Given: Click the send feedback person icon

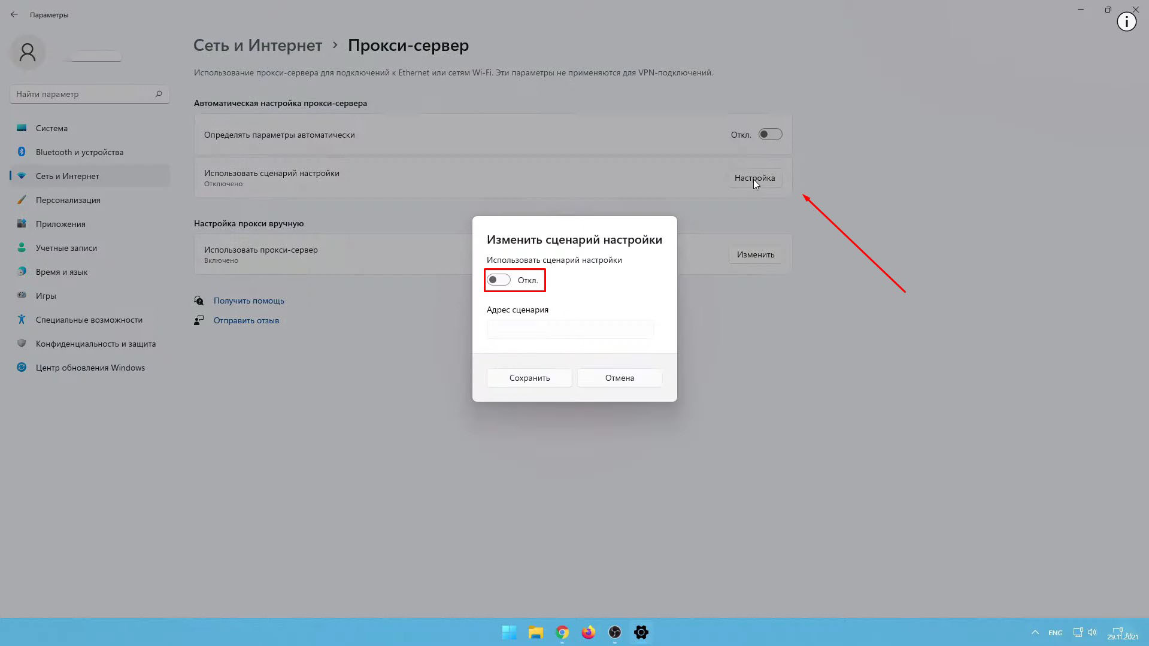Looking at the screenshot, I should pos(199,320).
